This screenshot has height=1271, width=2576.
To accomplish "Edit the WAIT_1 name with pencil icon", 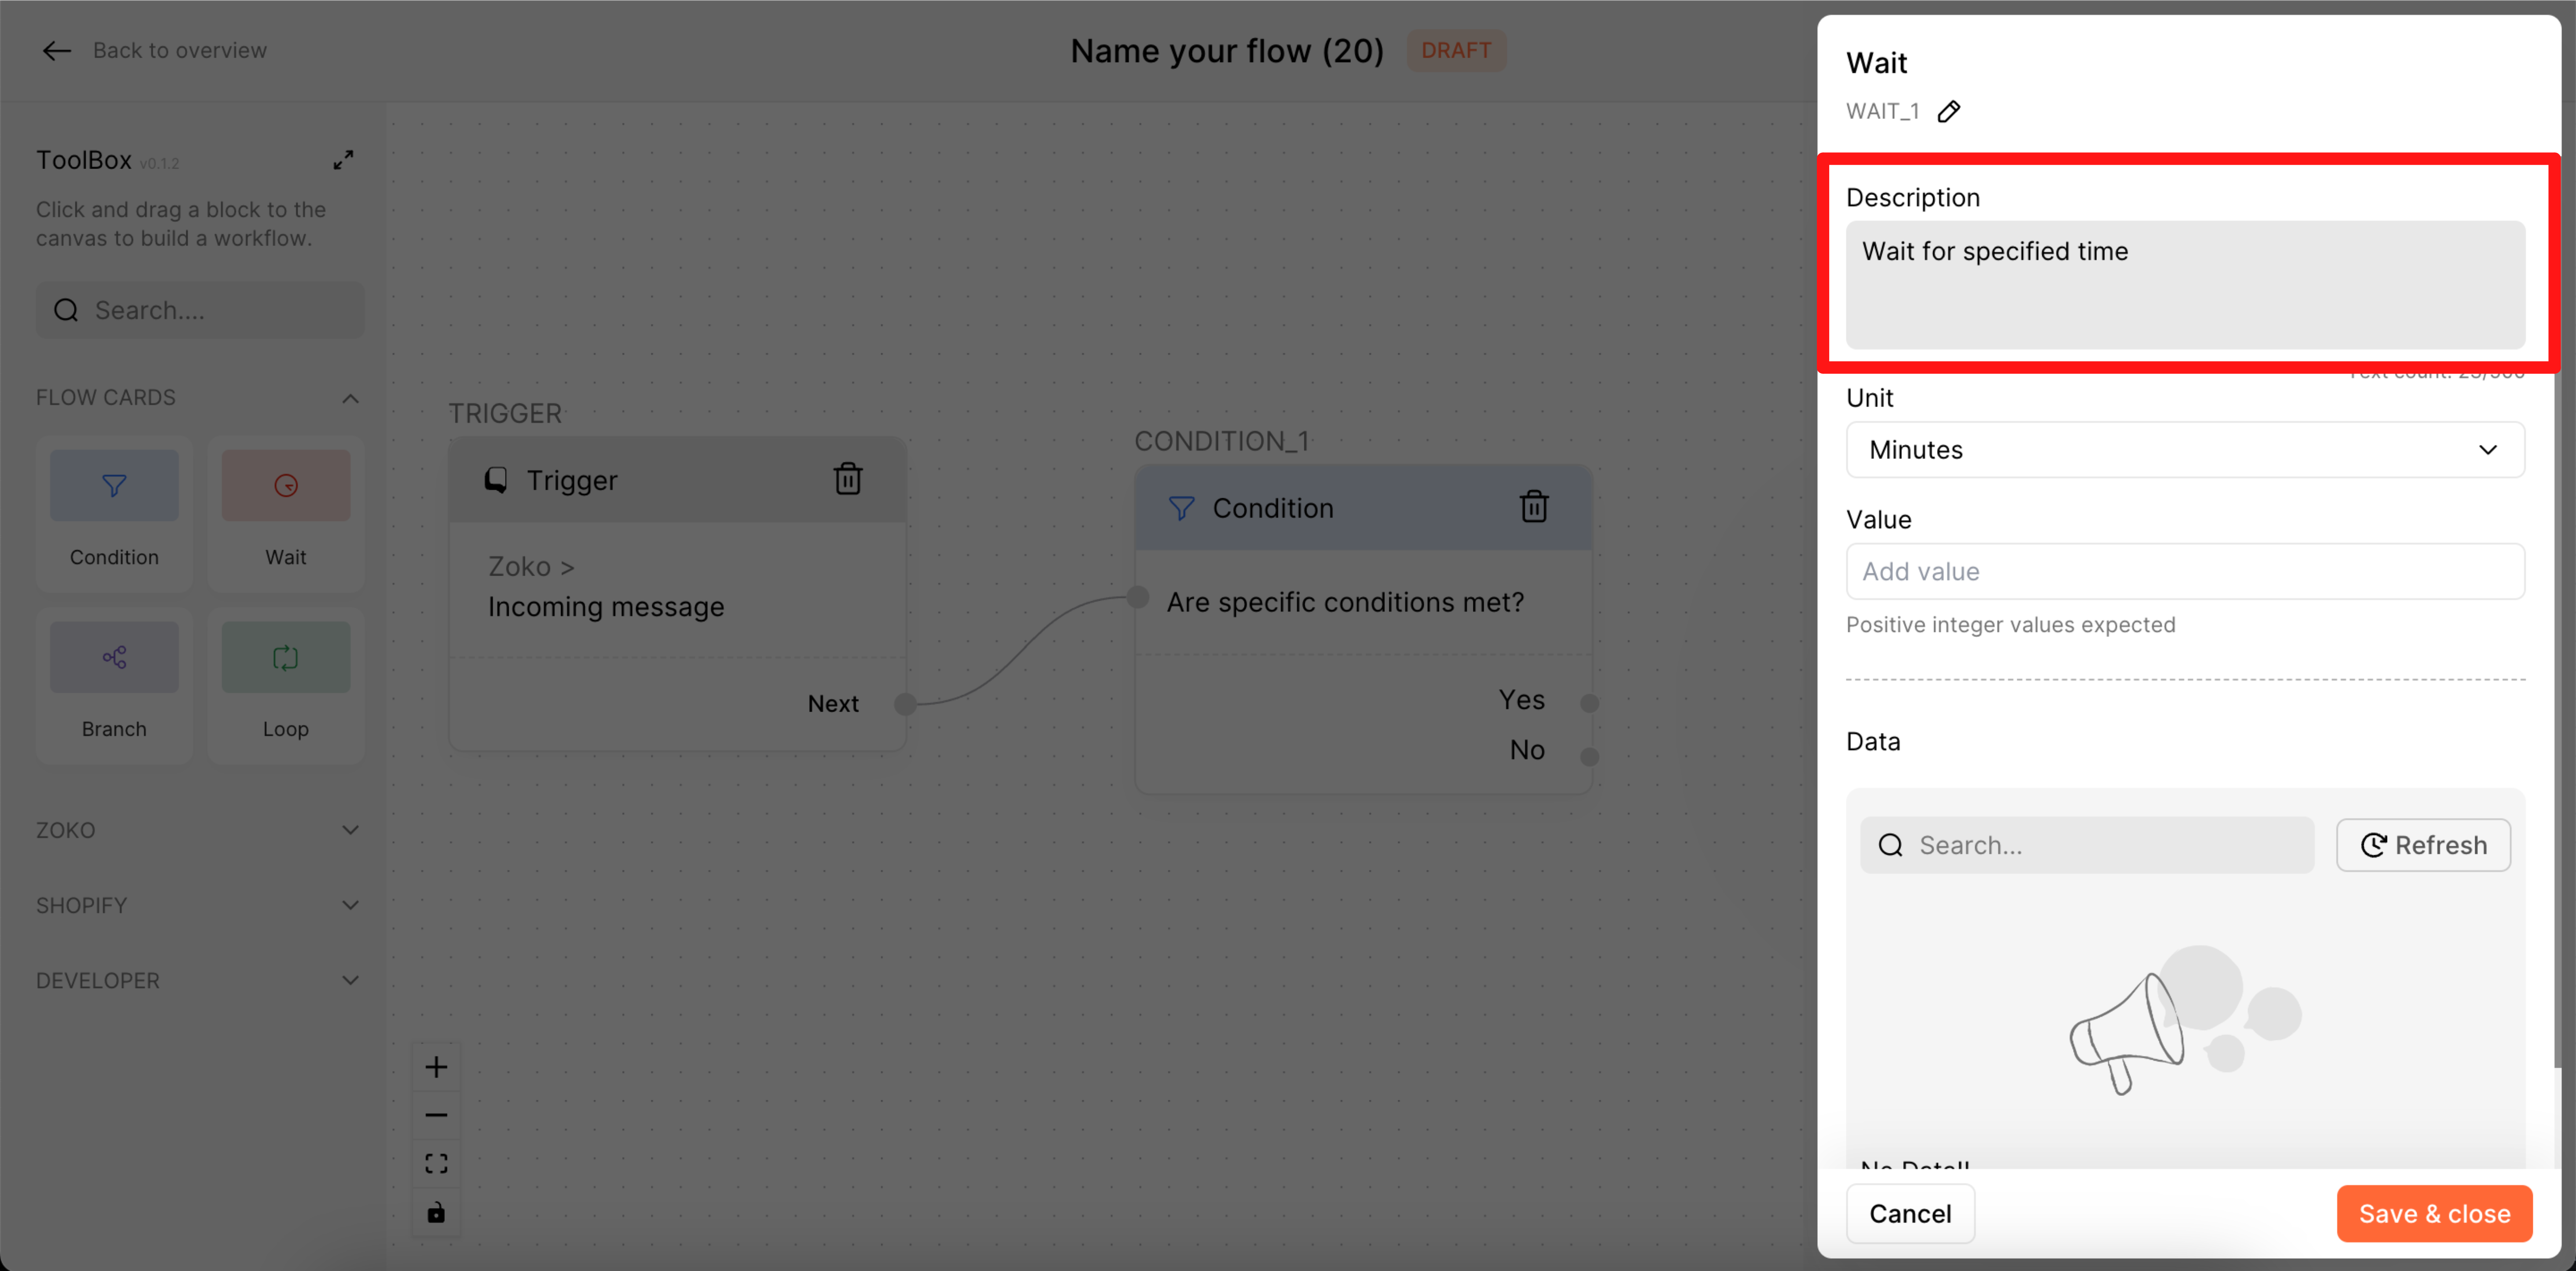I will 1948,111.
